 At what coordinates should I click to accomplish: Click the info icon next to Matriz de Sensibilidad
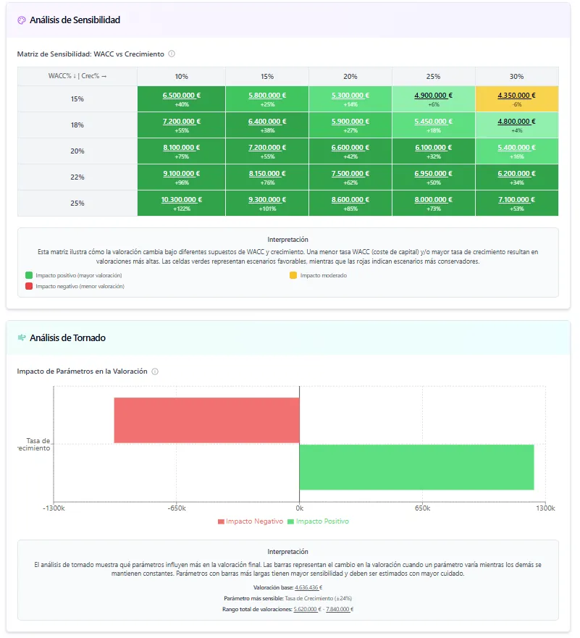click(172, 54)
